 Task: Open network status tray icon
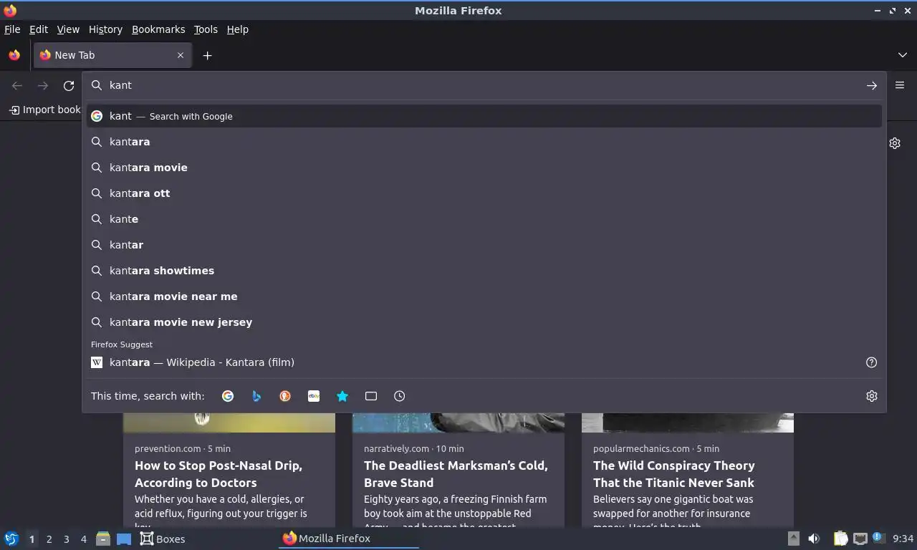[x=860, y=539]
